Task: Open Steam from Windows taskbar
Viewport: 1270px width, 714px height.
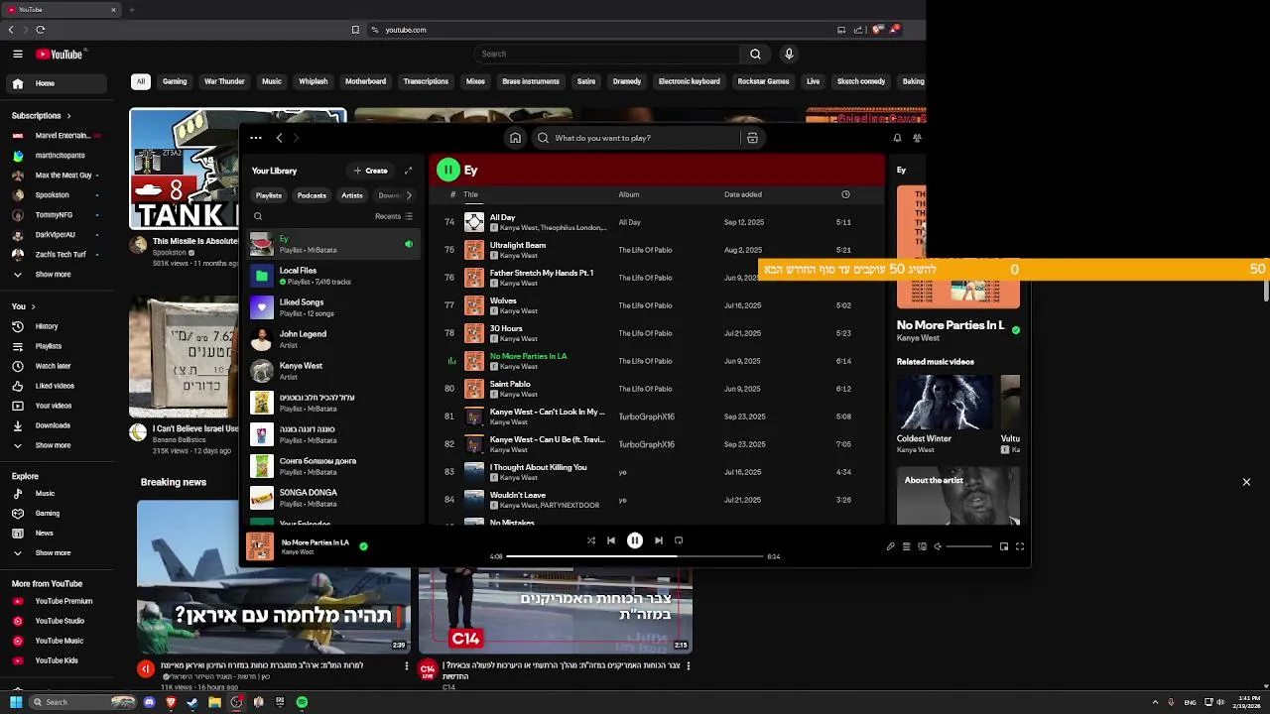Action: (x=192, y=702)
